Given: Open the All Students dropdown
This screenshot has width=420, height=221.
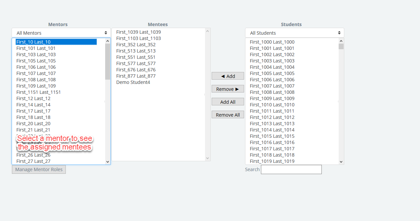Looking at the screenshot, I should pos(294,33).
